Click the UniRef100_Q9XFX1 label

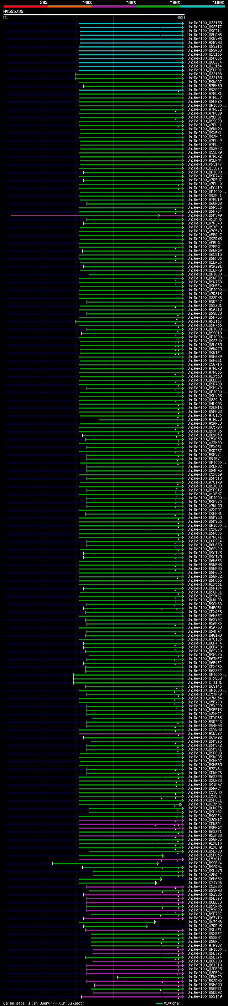[x=204, y=133]
